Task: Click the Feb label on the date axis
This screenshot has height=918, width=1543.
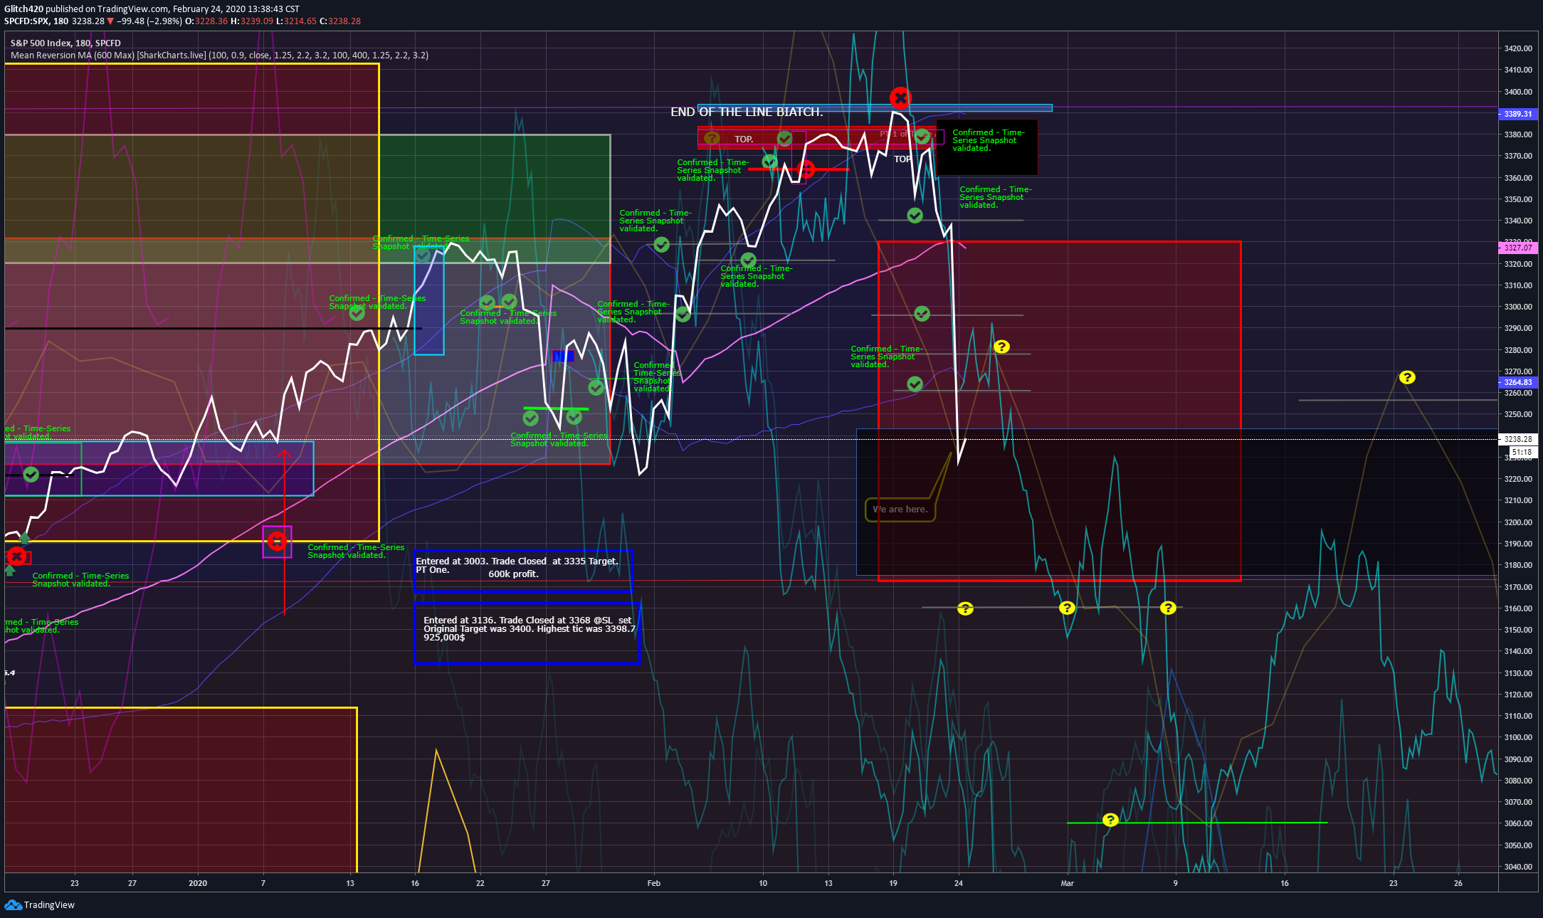Action: [x=654, y=883]
